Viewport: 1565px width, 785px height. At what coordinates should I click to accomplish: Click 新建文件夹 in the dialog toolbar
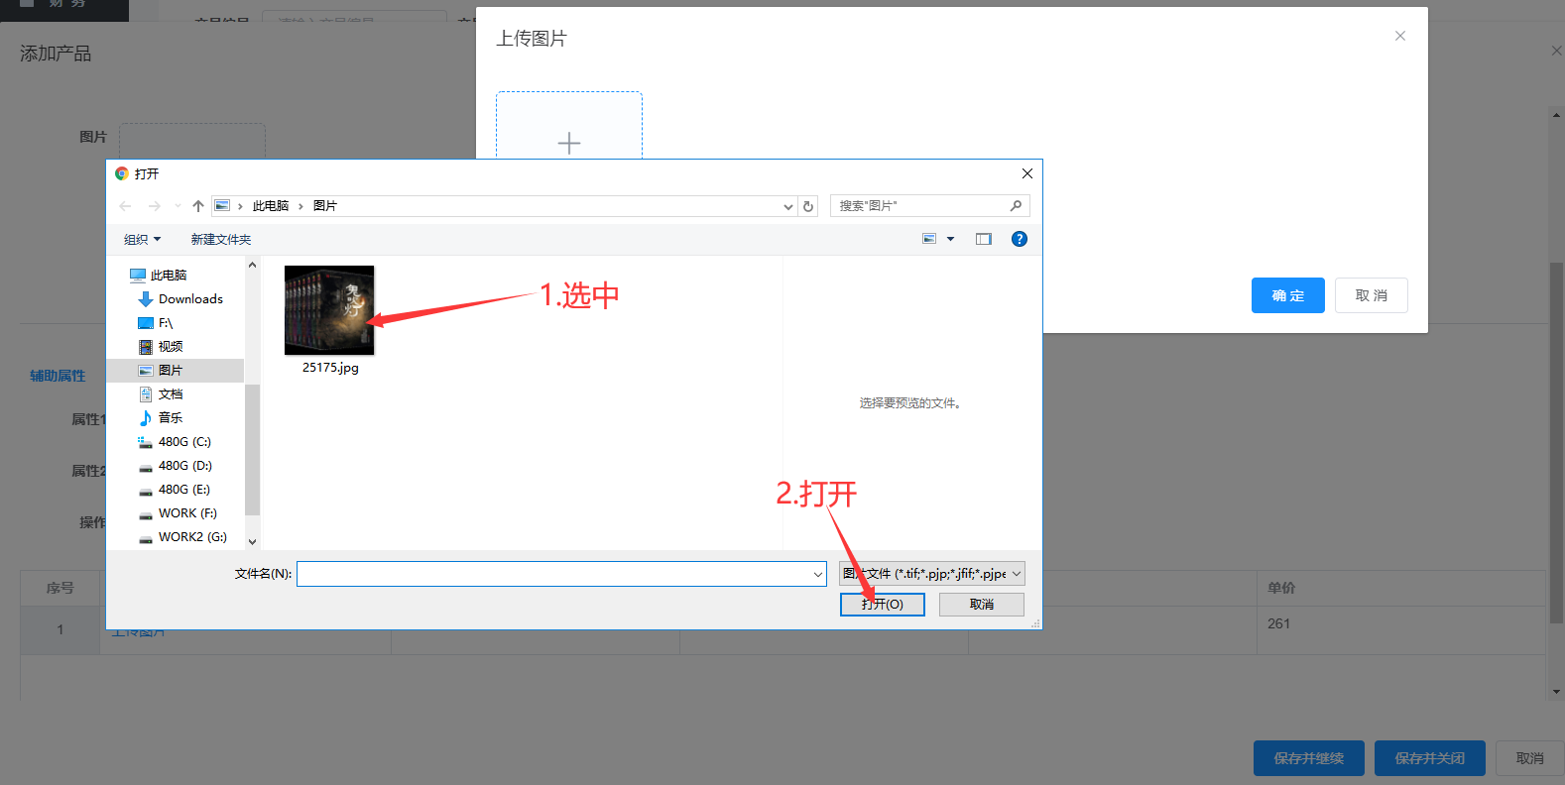point(221,240)
